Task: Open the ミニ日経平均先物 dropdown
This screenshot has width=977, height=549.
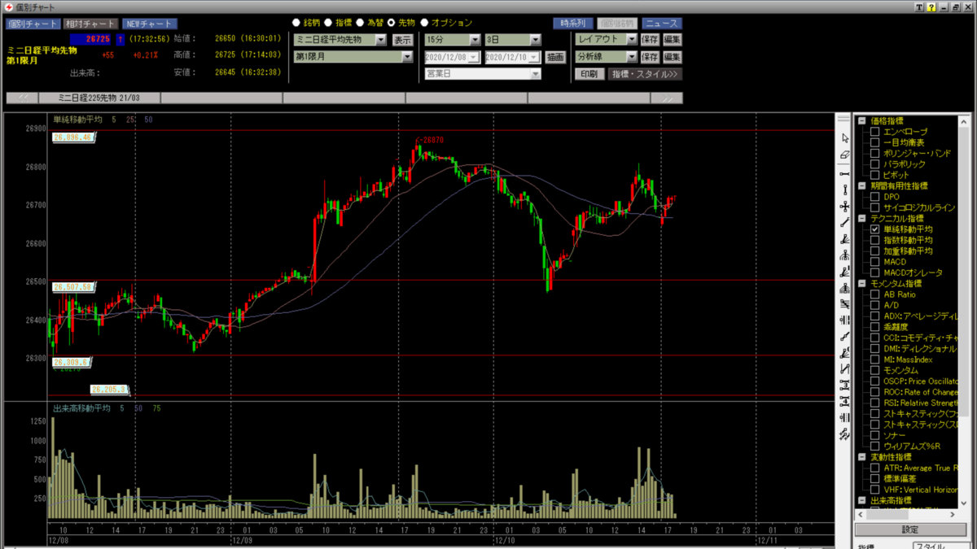Action: 380,40
